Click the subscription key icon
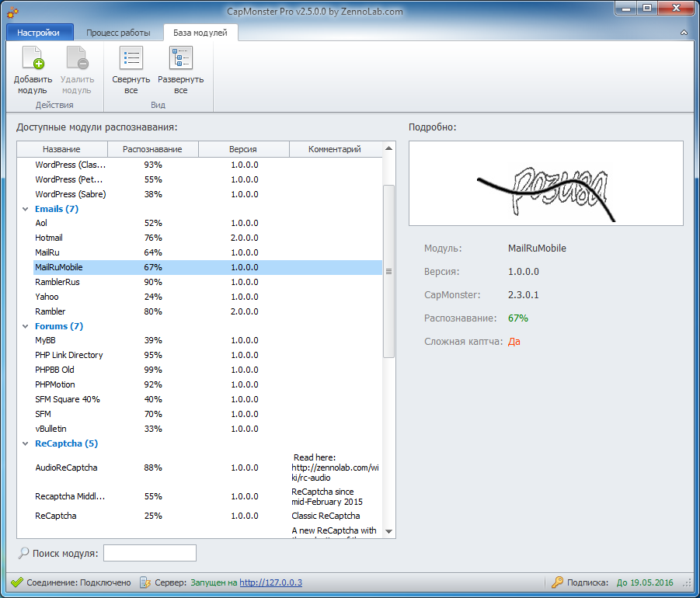This screenshot has height=598, width=700. [557, 582]
